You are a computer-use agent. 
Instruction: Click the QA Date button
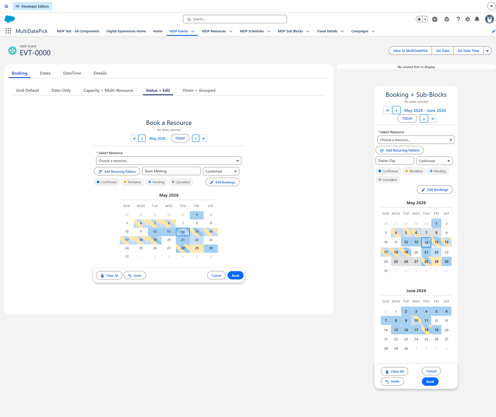tap(443, 51)
